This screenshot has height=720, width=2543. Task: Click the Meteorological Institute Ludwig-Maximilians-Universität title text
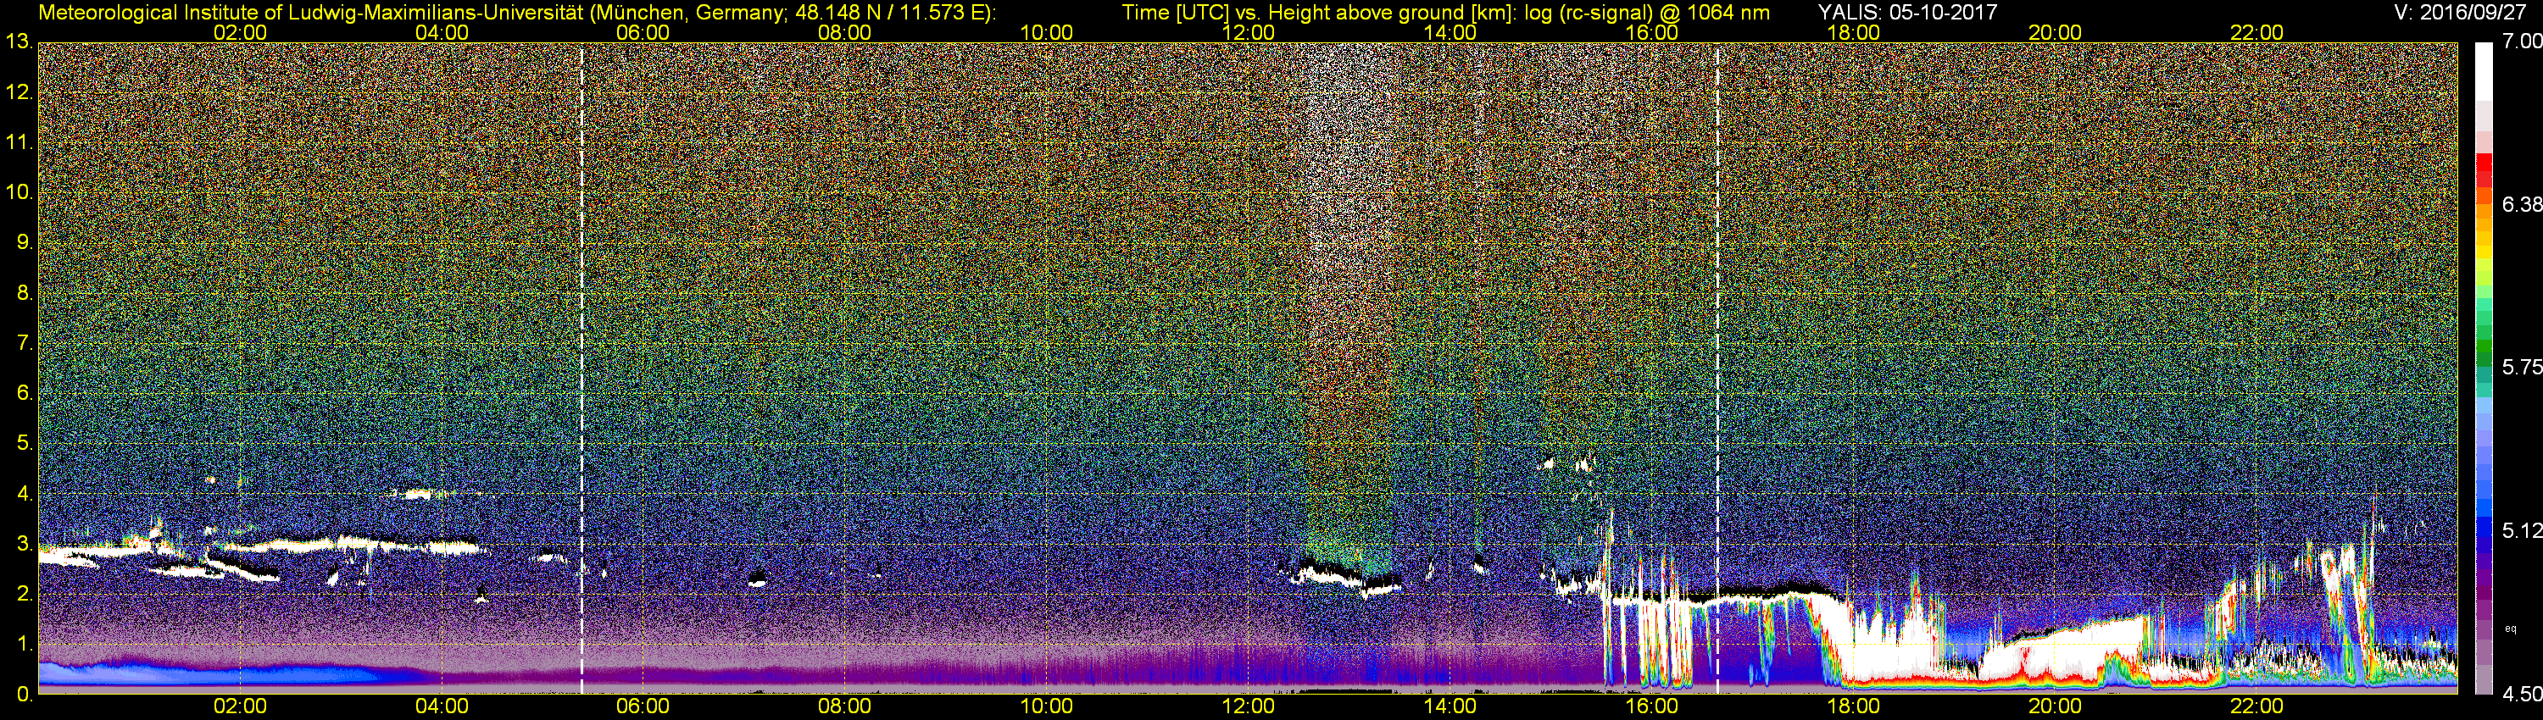tap(516, 13)
